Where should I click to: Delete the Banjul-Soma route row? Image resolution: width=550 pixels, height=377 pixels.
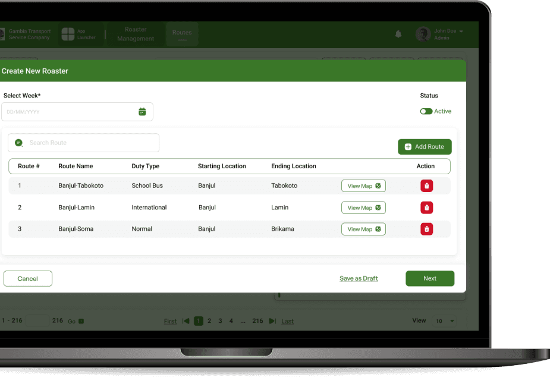[x=426, y=229]
